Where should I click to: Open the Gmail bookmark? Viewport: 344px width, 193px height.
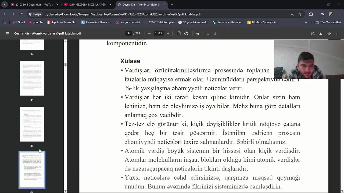click(x=19, y=22)
